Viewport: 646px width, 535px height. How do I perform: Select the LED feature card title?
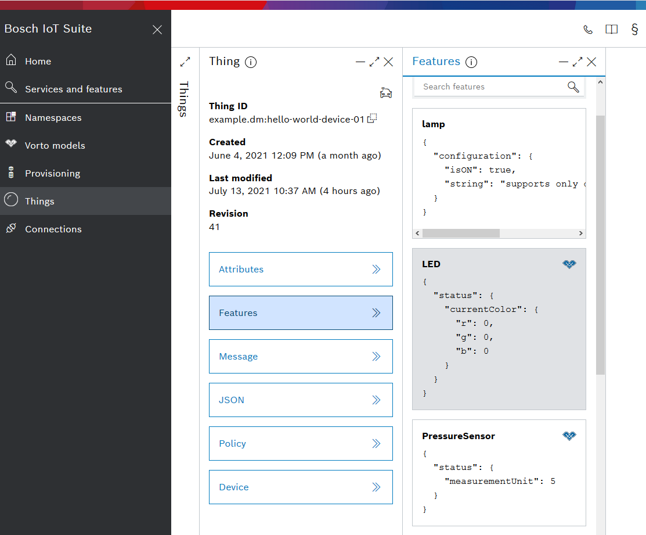point(431,264)
